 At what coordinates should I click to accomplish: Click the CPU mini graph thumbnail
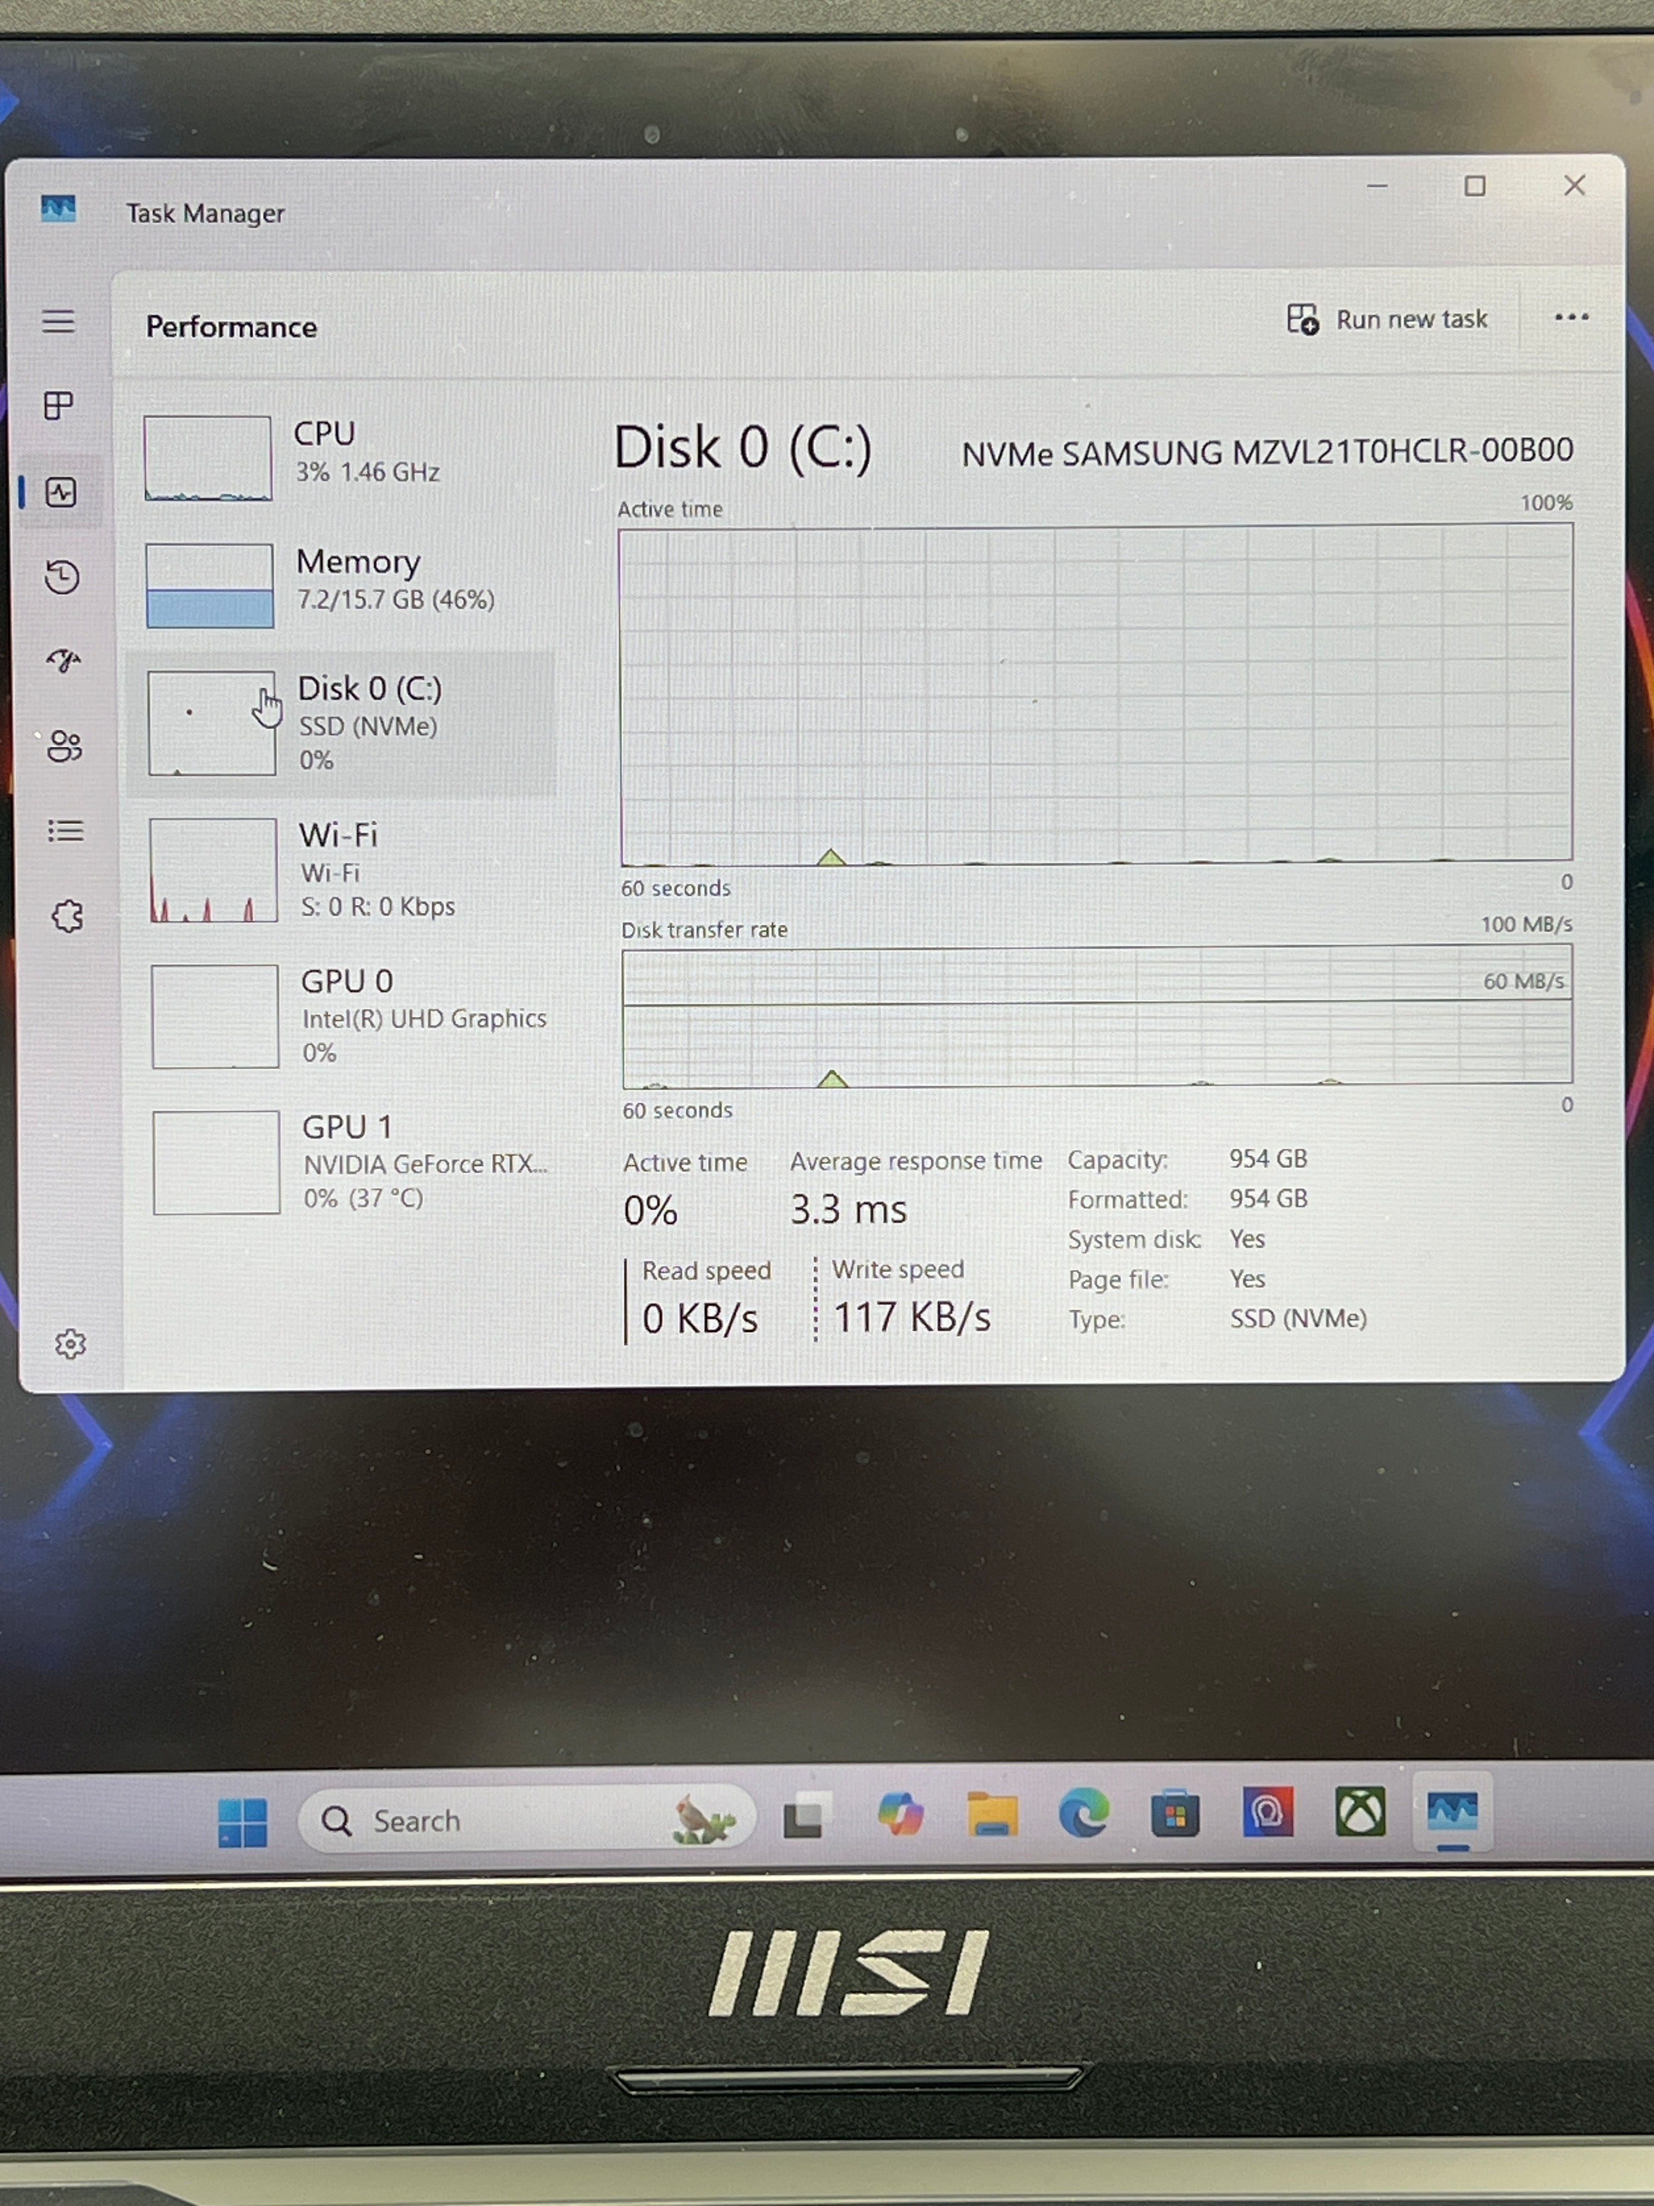(x=207, y=458)
